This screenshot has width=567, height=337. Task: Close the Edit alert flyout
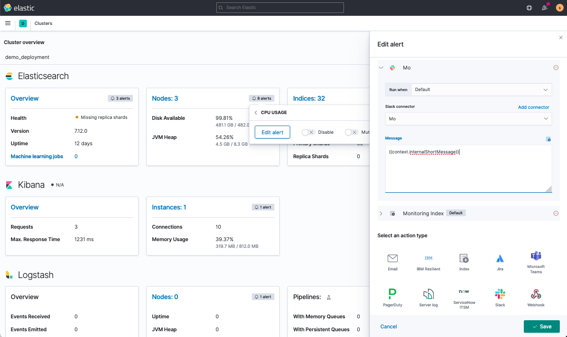[561, 37]
